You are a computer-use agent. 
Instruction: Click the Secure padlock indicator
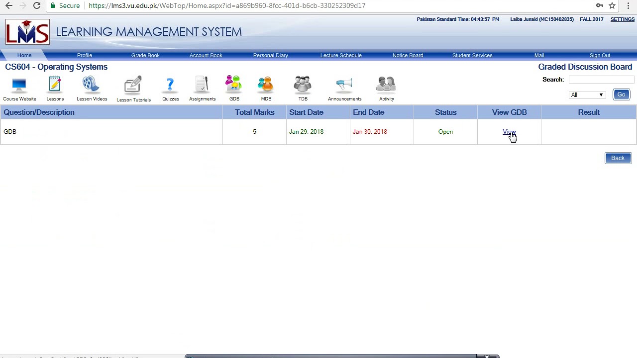pos(65,5)
